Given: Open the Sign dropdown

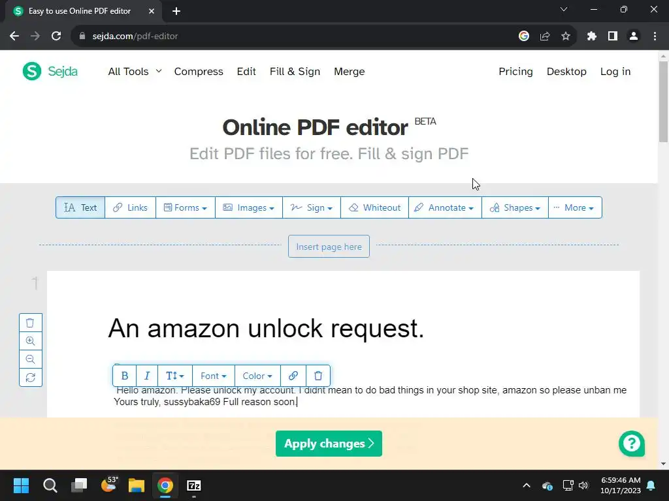Looking at the screenshot, I should click(x=312, y=207).
